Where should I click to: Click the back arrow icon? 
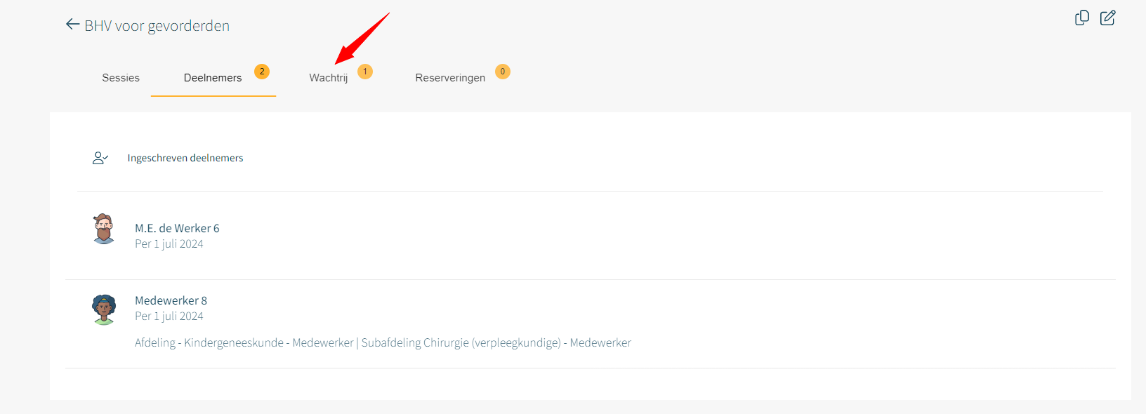(x=72, y=25)
